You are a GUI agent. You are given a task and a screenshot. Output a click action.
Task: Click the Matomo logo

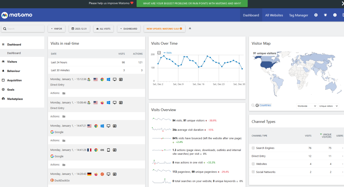[x=17, y=15]
